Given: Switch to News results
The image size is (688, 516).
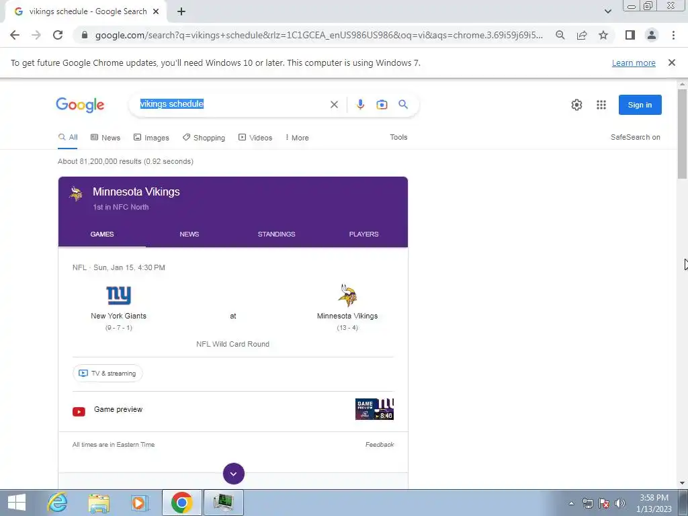Looking at the screenshot, I should click(105, 138).
